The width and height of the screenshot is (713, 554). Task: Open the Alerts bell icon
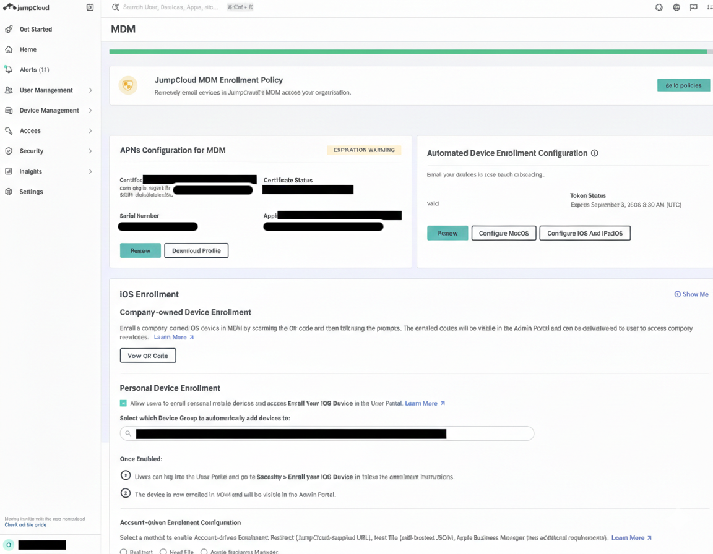pyautogui.click(x=9, y=70)
